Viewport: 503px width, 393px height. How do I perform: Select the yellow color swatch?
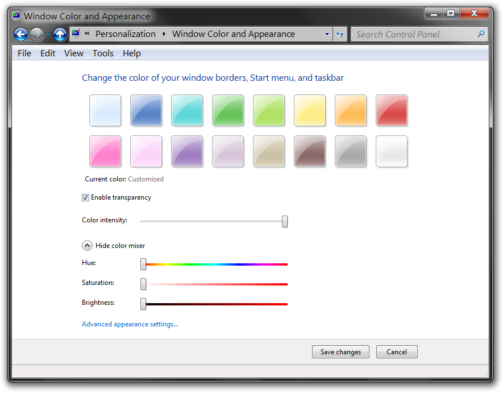(x=310, y=110)
